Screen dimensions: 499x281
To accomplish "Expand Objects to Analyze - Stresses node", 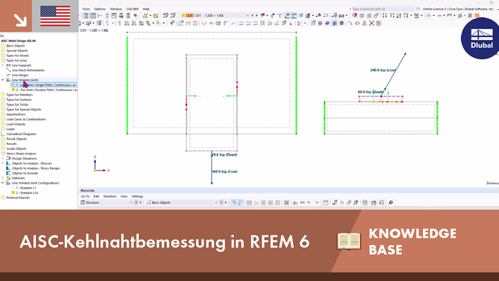I will tap(3, 163).
